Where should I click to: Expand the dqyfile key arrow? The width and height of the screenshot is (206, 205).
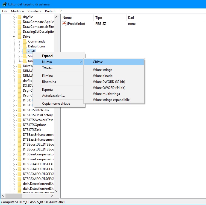(14, 17)
